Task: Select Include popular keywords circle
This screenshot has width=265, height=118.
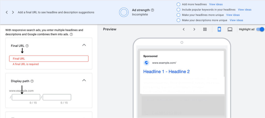Action: (178, 10)
